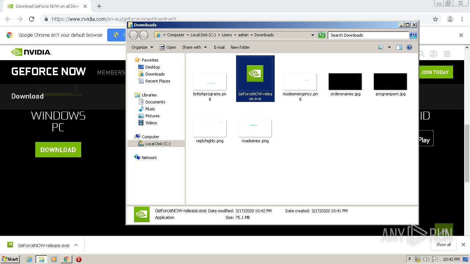Open Videos library in navigation pane

pos(151,123)
